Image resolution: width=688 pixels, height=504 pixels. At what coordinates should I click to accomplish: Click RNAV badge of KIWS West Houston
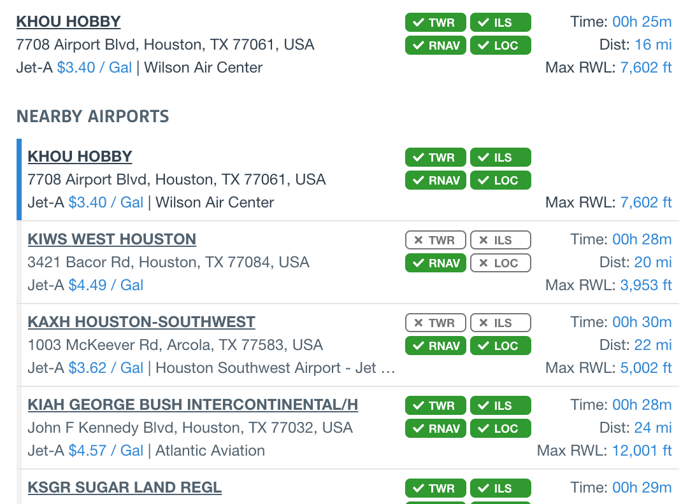[x=435, y=263]
